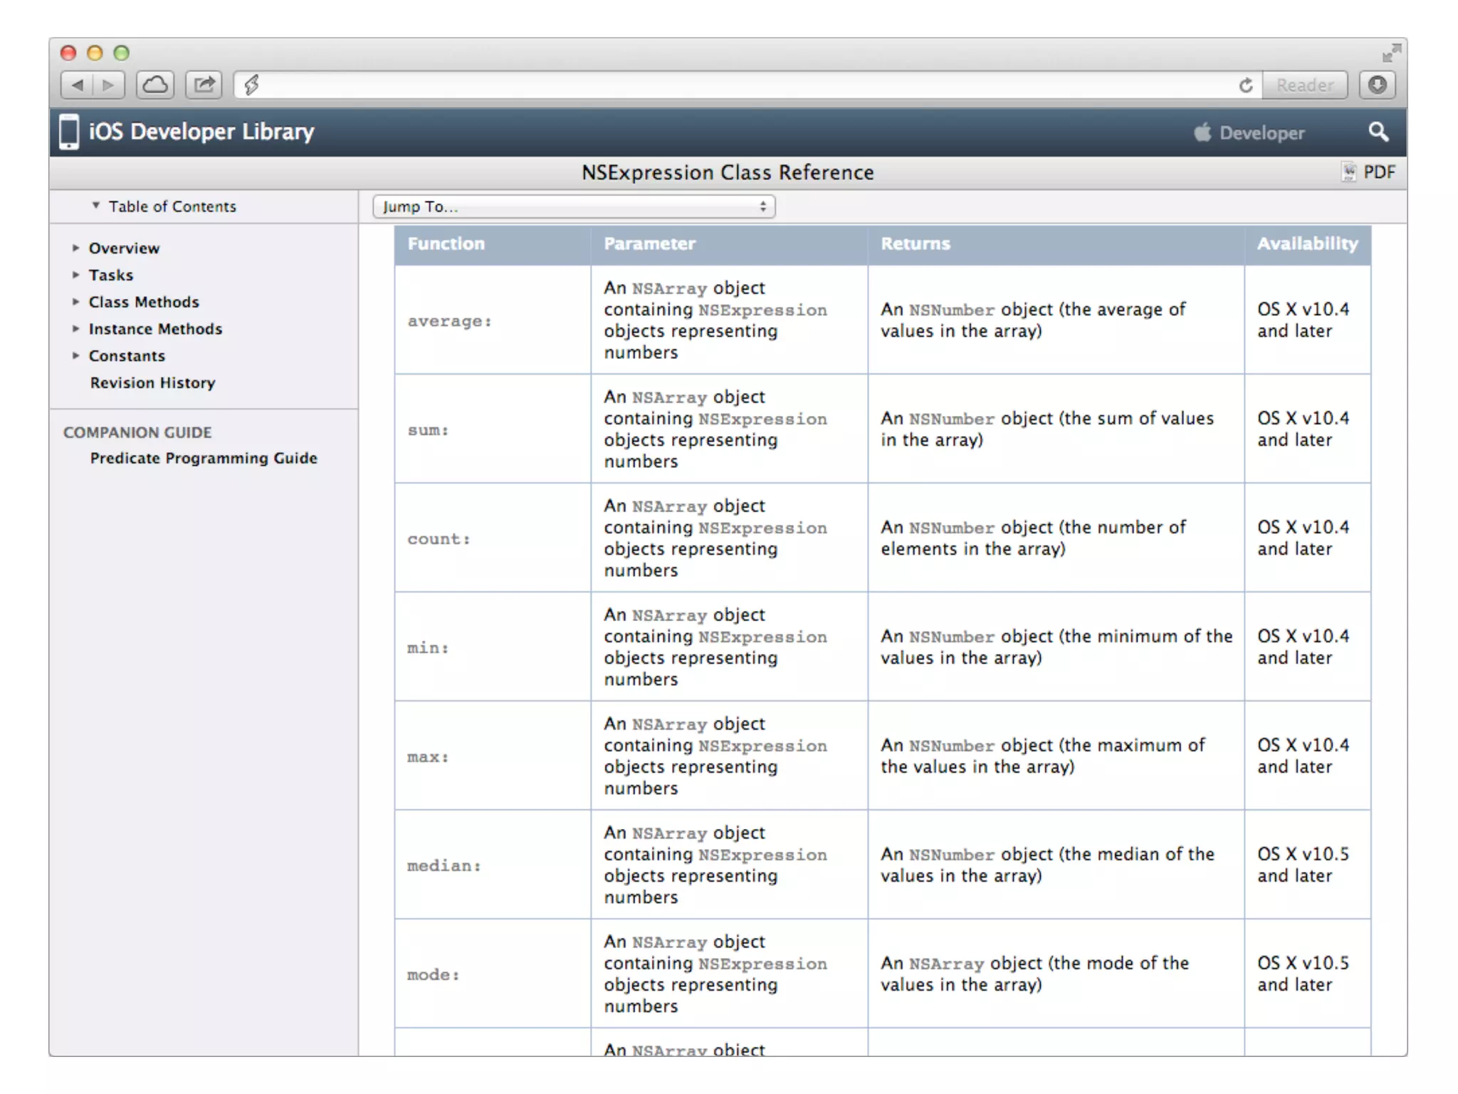This screenshot has height=1094, width=1458.
Task: Expand the Overview section in sidebar
Action: pos(75,248)
